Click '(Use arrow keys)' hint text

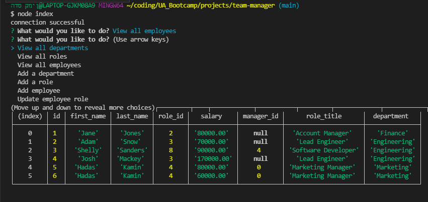tap(141, 40)
